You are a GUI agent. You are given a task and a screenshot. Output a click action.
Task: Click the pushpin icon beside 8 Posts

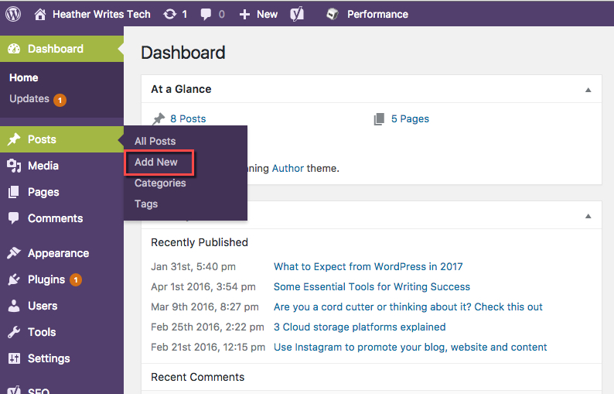[x=159, y=118]
